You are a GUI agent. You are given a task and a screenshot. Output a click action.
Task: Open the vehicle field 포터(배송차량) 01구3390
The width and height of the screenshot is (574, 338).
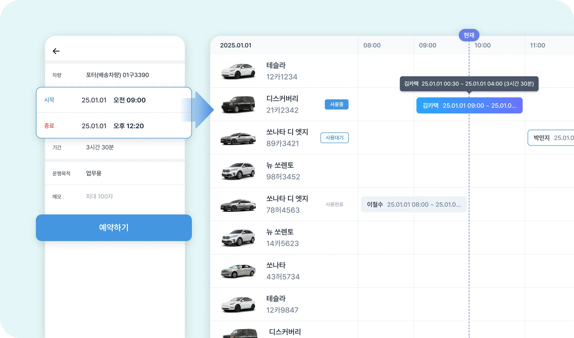[117, 75]
